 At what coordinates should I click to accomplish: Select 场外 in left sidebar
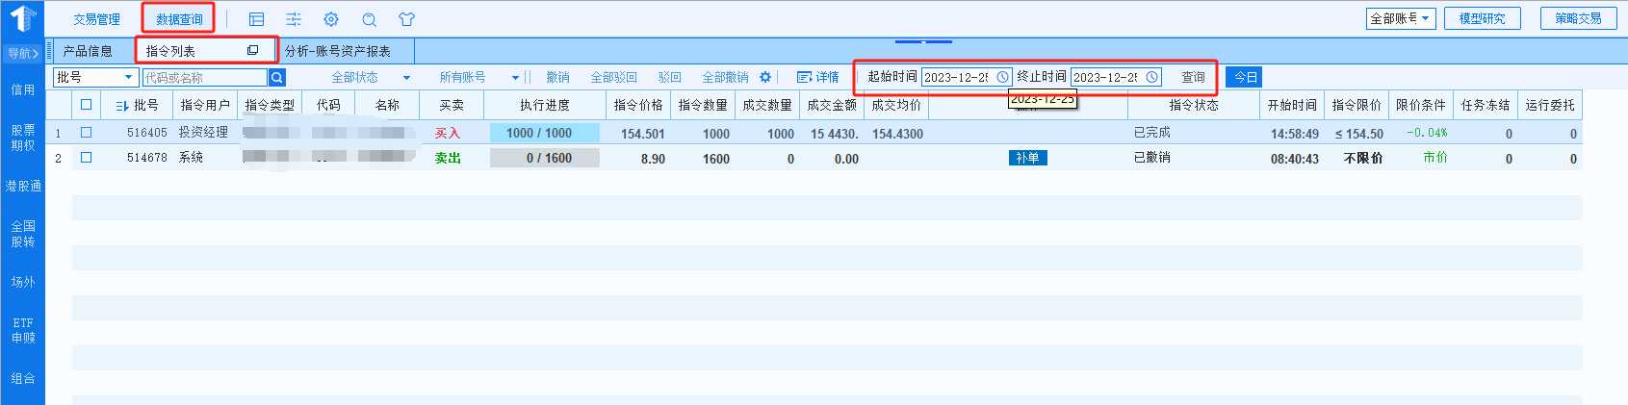[x=23, y=282]
